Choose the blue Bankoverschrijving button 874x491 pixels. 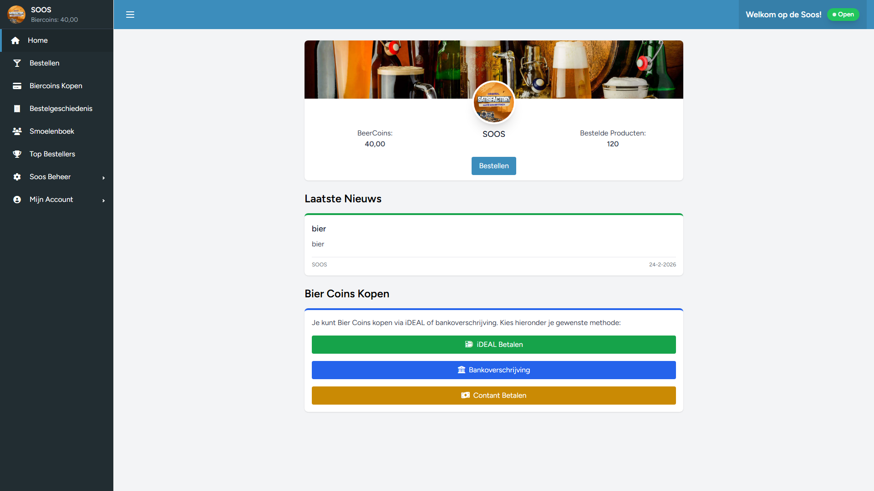tap(493, 370)
